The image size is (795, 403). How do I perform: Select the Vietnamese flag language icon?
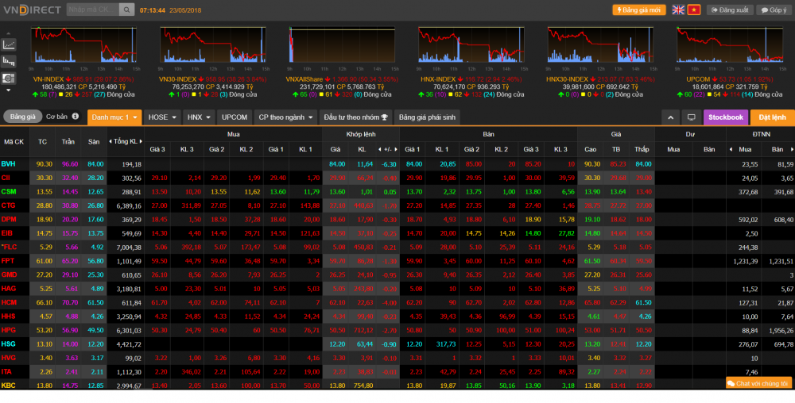[x=693, y=10]
